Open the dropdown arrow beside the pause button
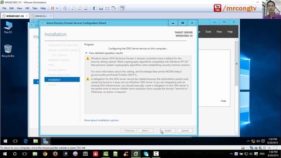The image size is (281, 158). [57, 8]
